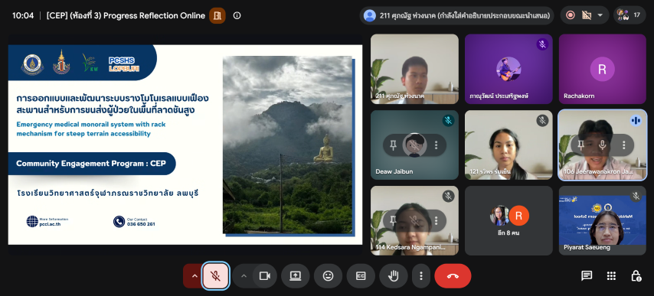Pin 106 Jeerawanakron's tile
The width and height of the screenshot is (654, 296).
(580, 145)
